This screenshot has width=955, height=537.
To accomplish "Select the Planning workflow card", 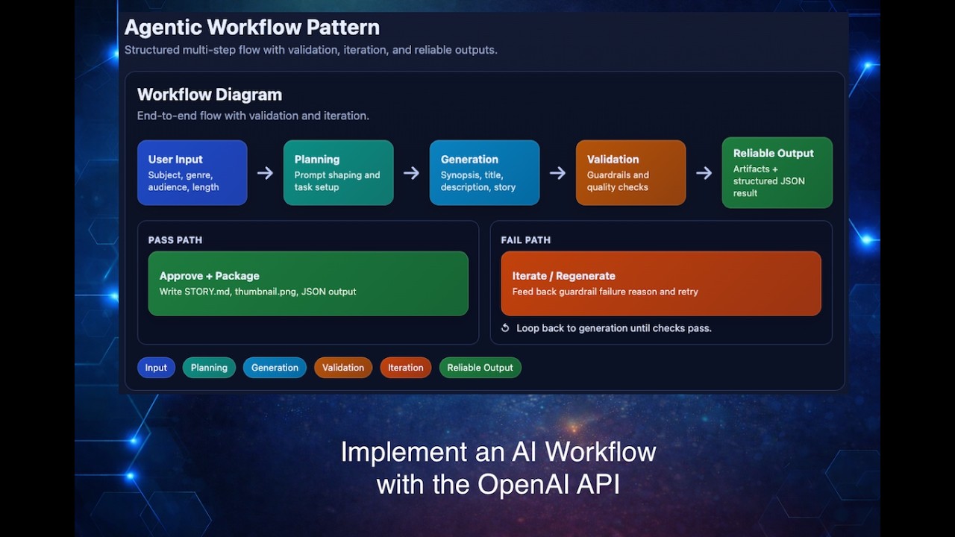I will 338,172.
